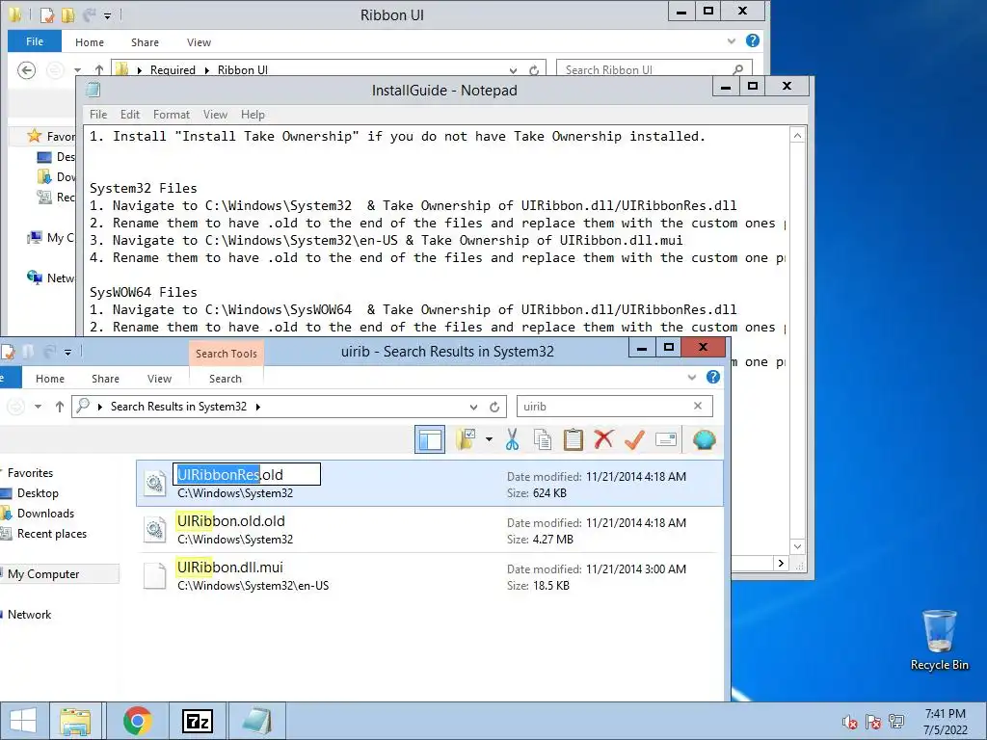Click the red X delete icon
987x740 pixels.
point(603,439)
